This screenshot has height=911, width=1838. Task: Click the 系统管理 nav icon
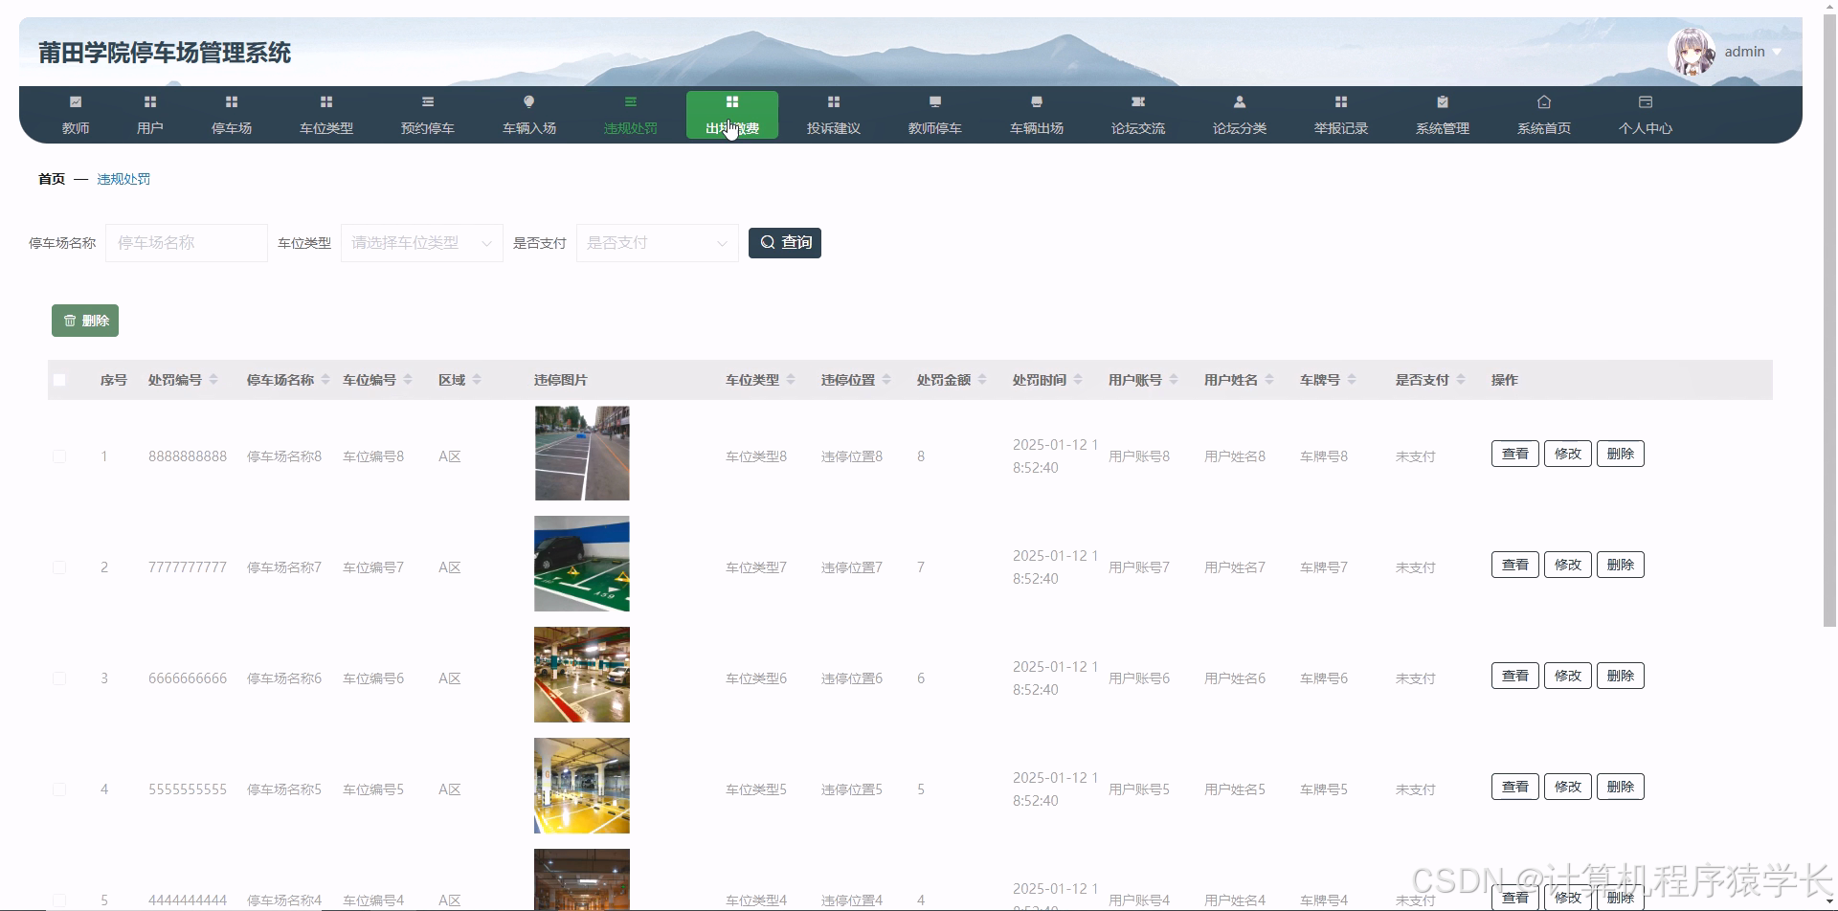pos(1443,101)
